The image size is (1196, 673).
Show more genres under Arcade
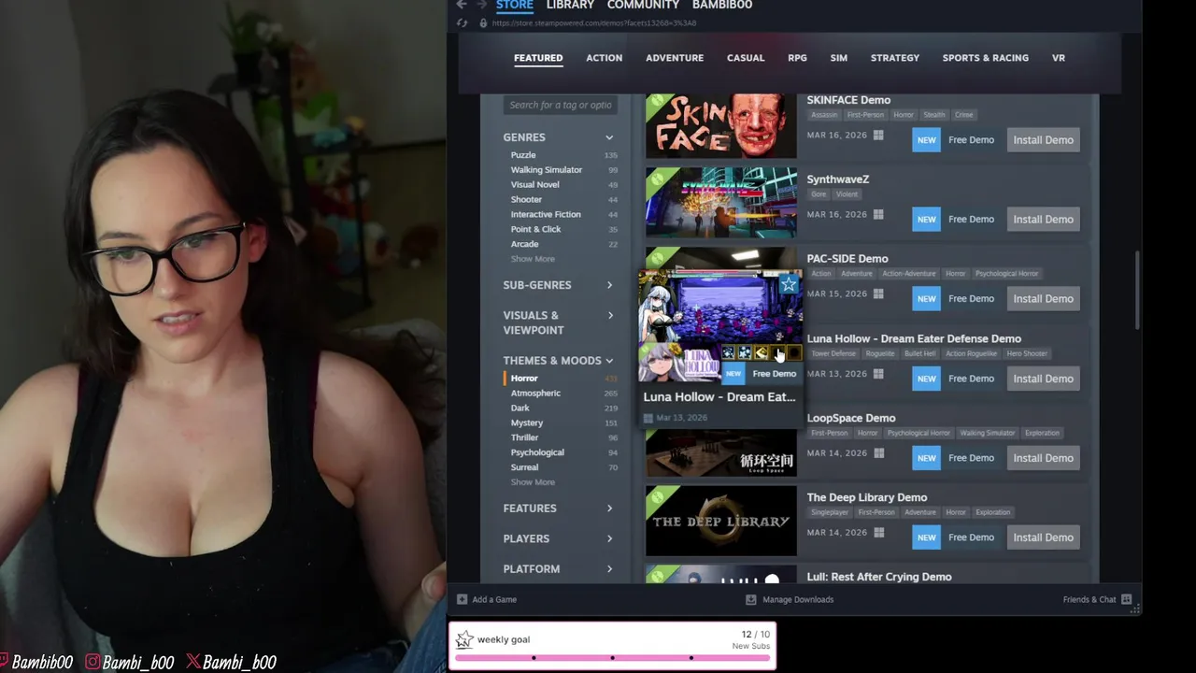click(x=533, y=259)
